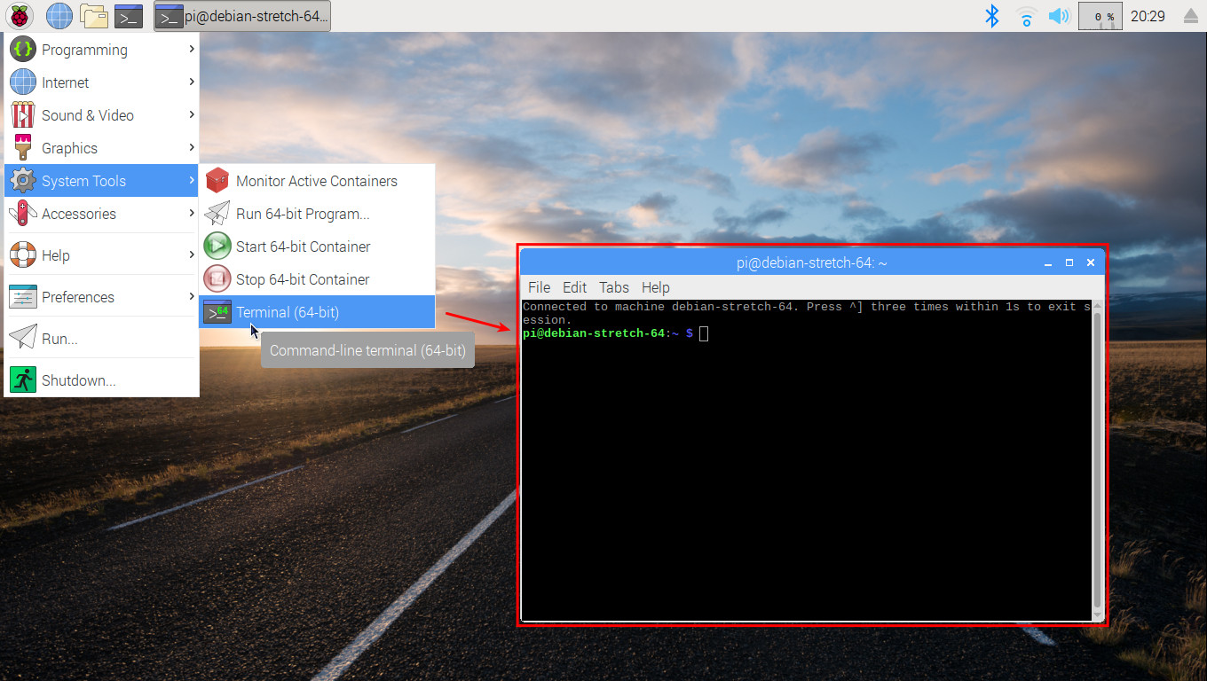Viewport: 1207px width, 681px height.
Task: Click the red Stop container icon
Action: (217, 279)
